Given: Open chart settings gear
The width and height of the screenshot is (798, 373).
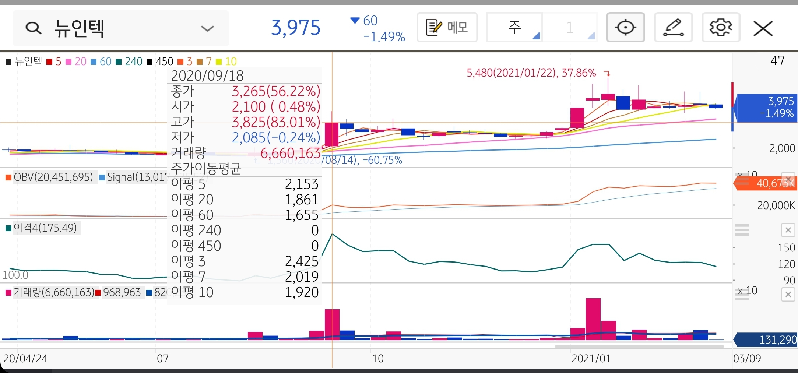Looking at the screenshot, I should tap(721, 27).
